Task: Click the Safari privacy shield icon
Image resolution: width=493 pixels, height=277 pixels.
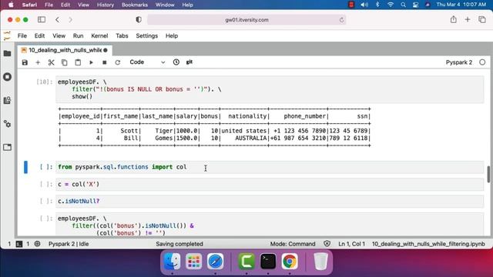Action: (x=139, y=19)
